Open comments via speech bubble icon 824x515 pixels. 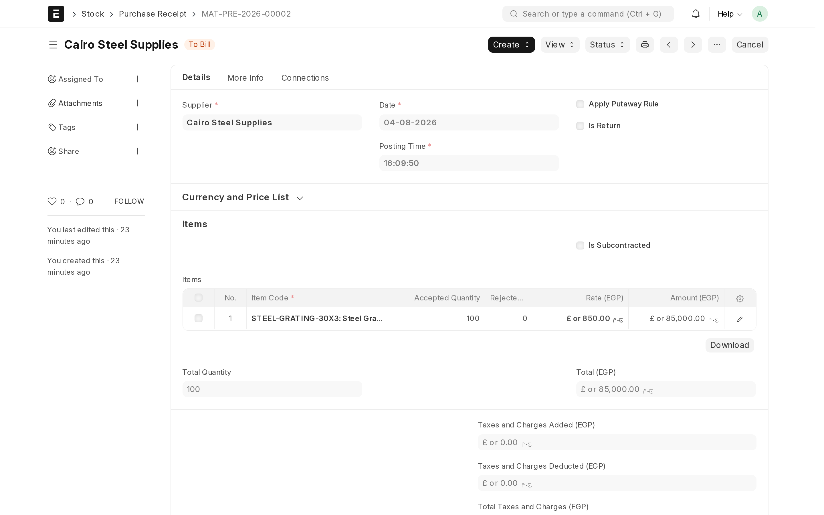[80, 201]
